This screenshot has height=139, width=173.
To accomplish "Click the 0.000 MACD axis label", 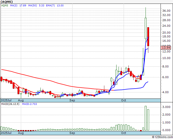I will pos(166,130).
